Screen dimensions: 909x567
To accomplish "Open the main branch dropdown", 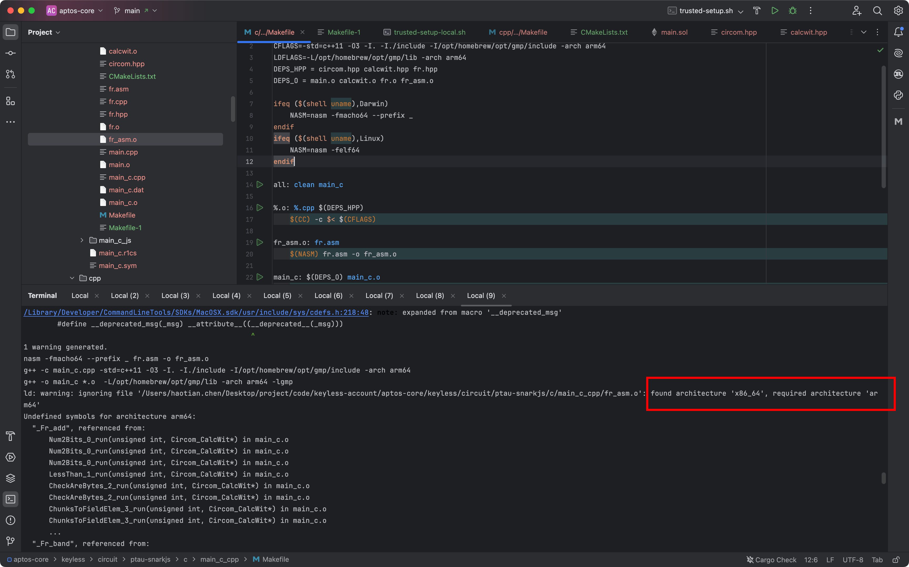I will [135, 11].
